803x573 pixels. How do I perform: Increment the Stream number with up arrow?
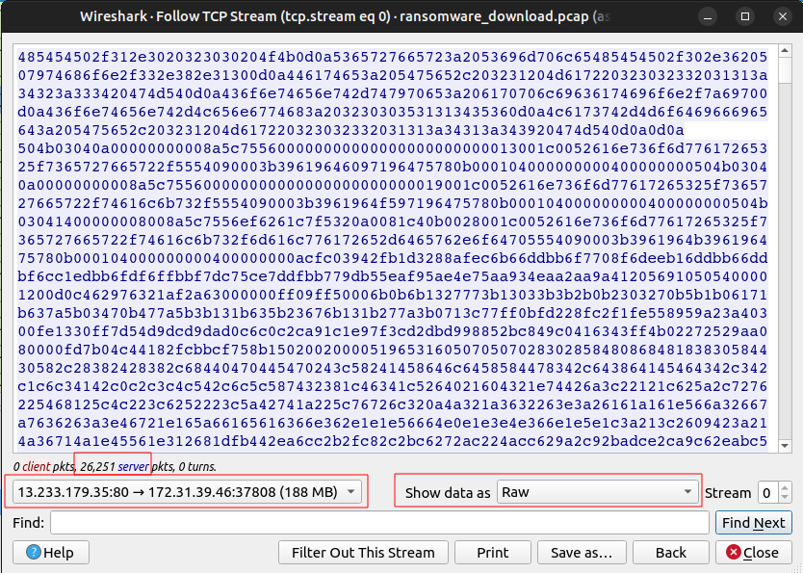(x=785, y=487)
